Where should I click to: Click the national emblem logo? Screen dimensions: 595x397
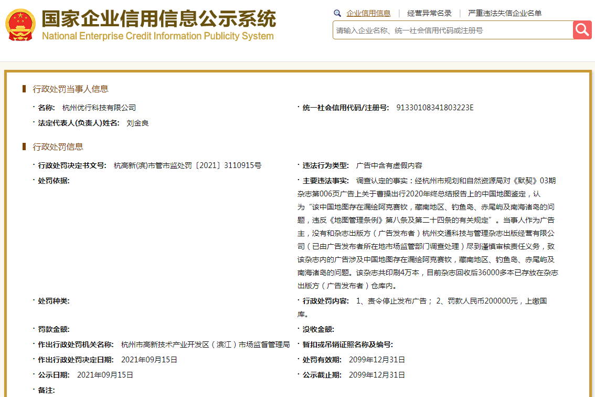coord(20,25)
